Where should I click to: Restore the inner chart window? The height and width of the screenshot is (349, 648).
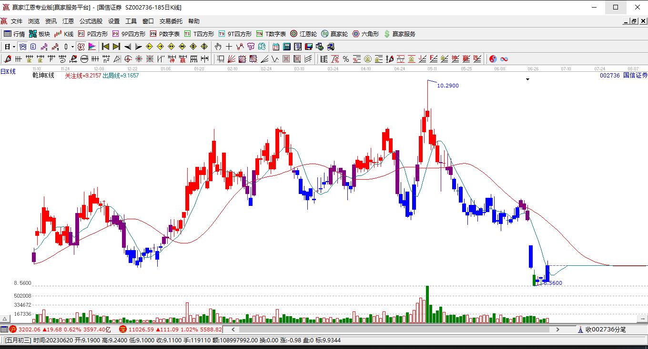pos(634,21)
